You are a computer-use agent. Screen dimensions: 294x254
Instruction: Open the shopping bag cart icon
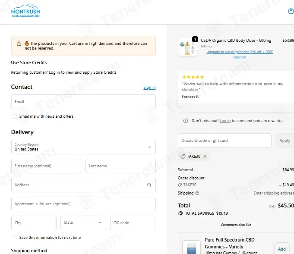tap(291, 11)
